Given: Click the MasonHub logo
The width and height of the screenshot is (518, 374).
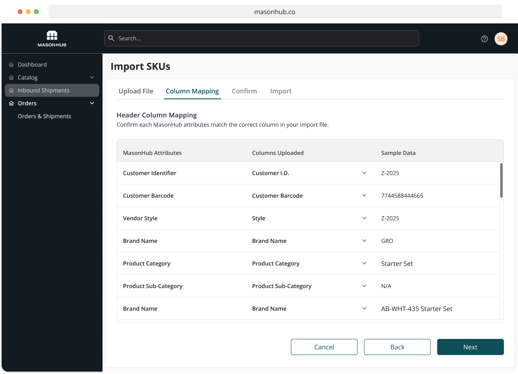Looking at the screenshot, I should point(52,38).
